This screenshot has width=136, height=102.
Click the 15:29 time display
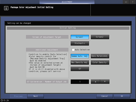click(x=6, y=100)
